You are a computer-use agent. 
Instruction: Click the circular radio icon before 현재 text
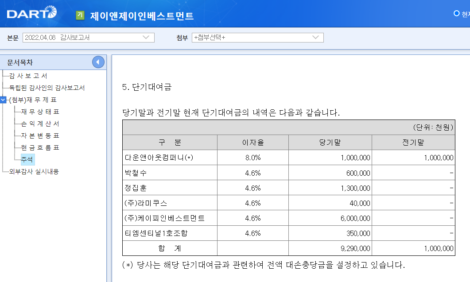point(455,14)
